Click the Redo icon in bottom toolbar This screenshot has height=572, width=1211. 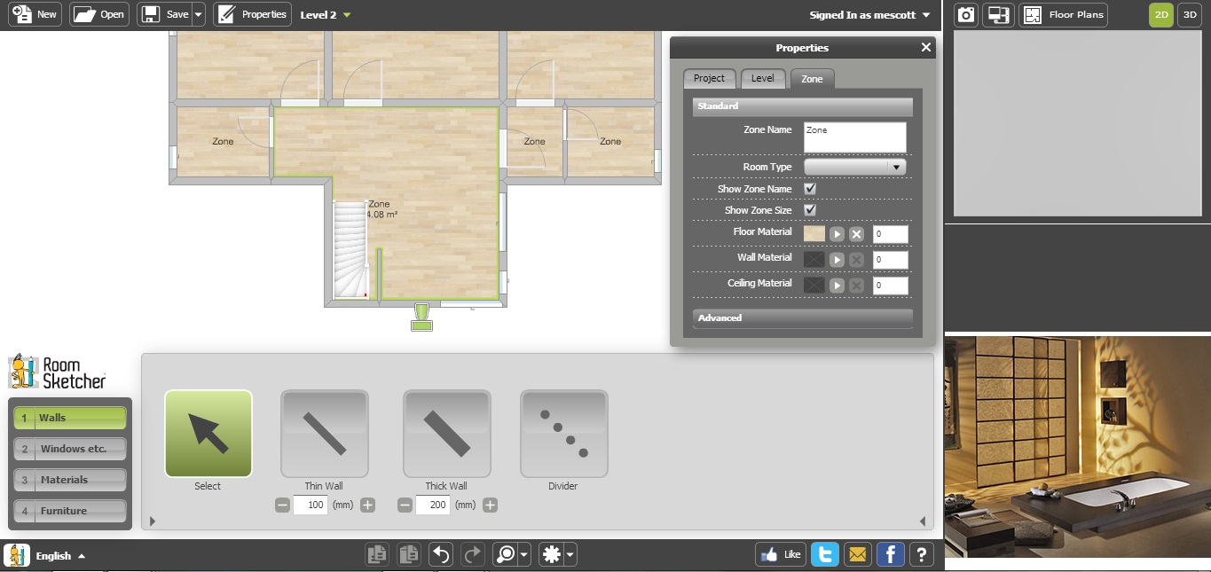[x=473, y=553]
